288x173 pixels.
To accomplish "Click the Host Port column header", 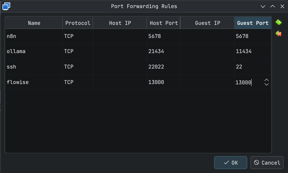I will point(163,23).
